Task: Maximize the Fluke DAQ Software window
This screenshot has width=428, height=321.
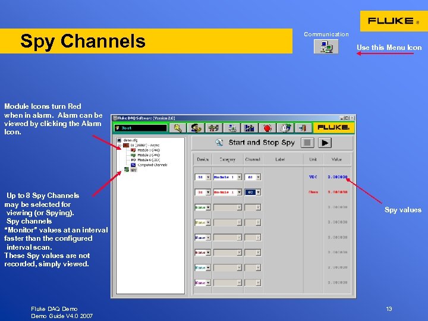Action: 347,118
